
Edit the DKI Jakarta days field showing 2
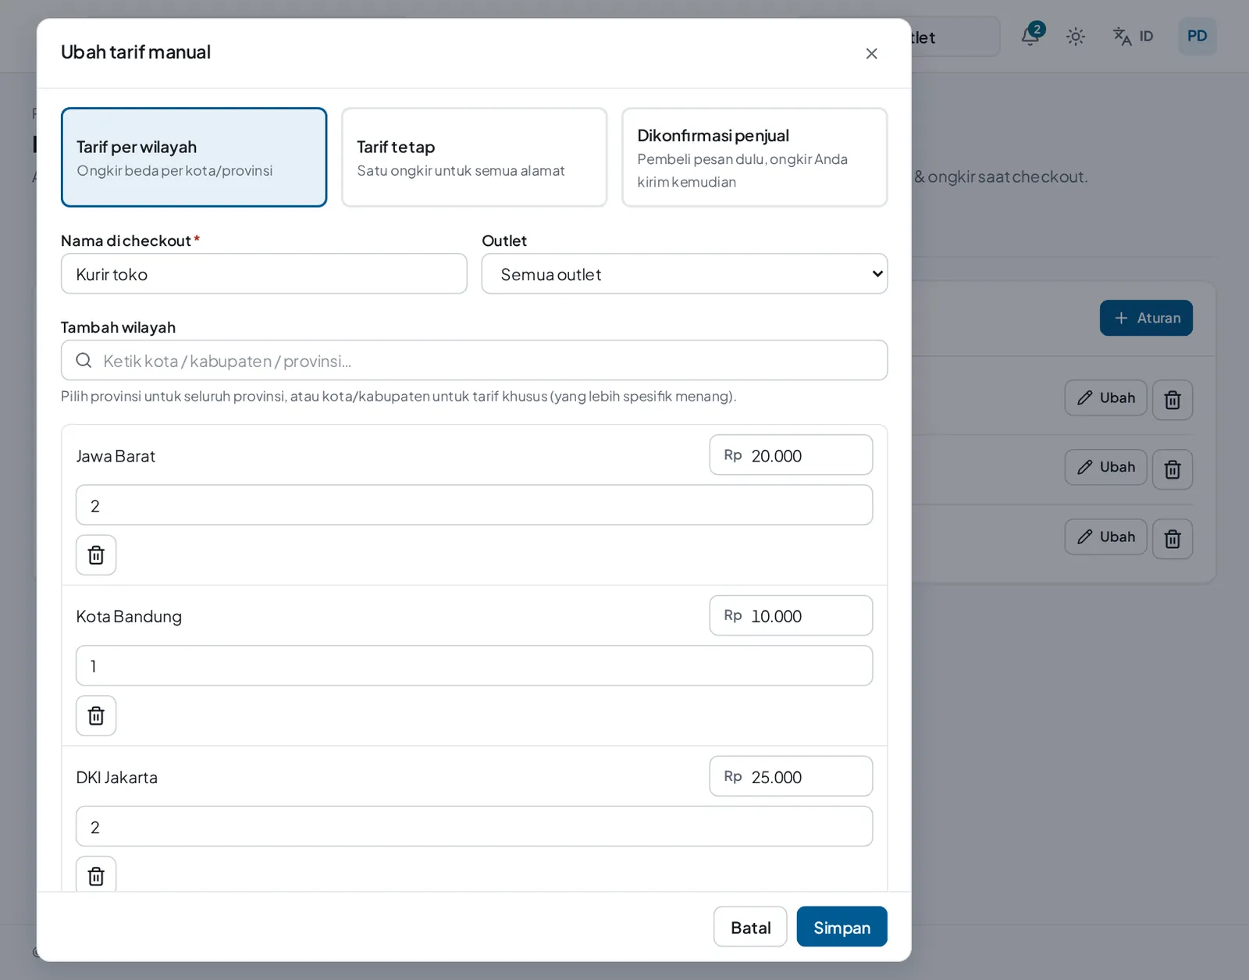click(x=474, y=827)
